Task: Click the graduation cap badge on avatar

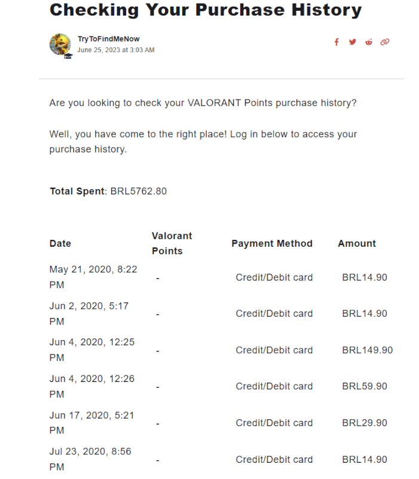Action: tap(68, 56)
